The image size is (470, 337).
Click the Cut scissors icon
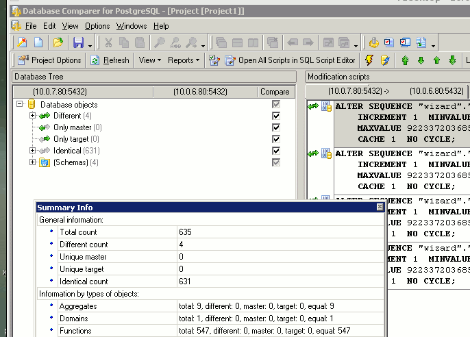[108, 42]
